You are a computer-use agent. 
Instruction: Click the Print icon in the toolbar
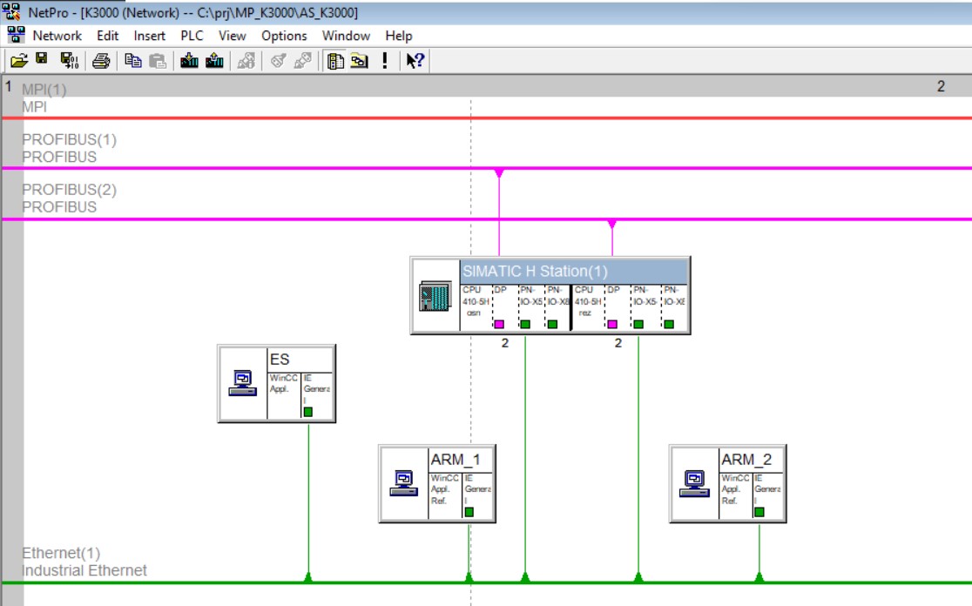(101, 61)
